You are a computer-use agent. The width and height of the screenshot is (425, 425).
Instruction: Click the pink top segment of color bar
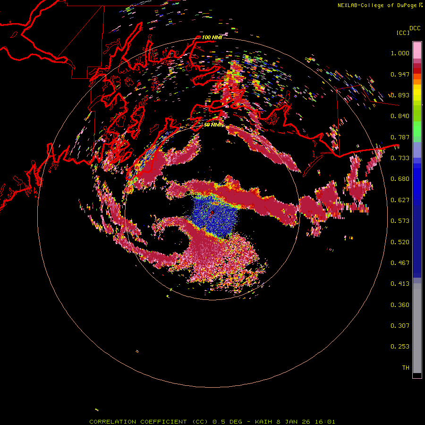[x=417, y=50]
